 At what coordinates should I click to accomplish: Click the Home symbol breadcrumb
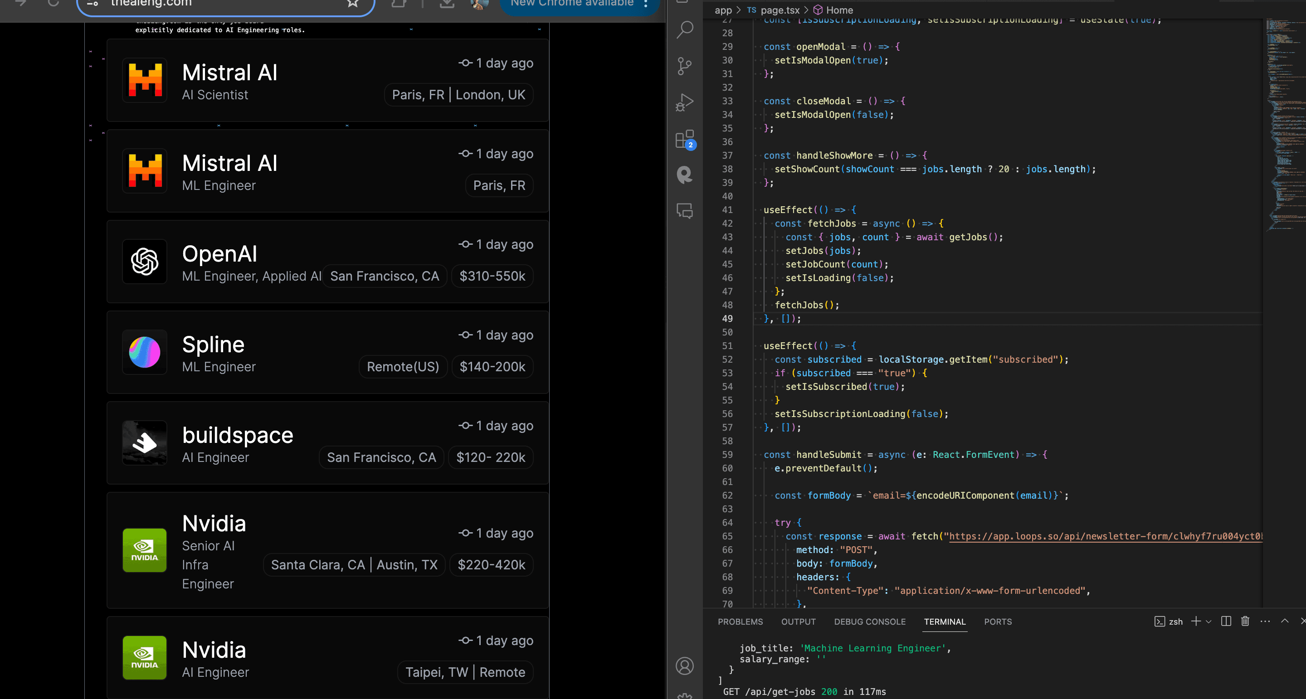click(x=833, y=10)
